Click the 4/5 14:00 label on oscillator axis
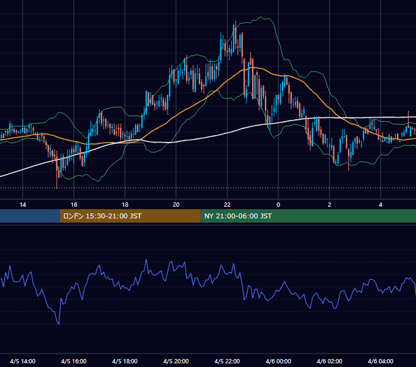The height and width of the screenshot is (367, 416). [23, 361]
